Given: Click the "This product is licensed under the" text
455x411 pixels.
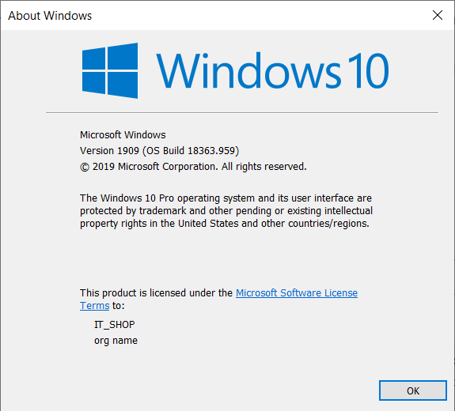Looking at the screenshot, I should (156, 292).
